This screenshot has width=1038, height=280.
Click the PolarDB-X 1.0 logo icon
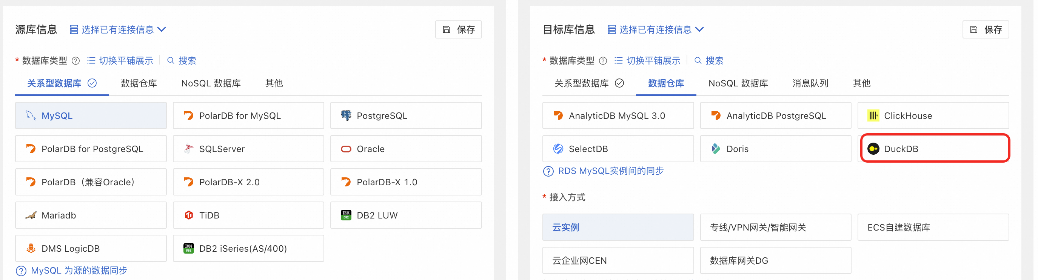coord(346,182)
